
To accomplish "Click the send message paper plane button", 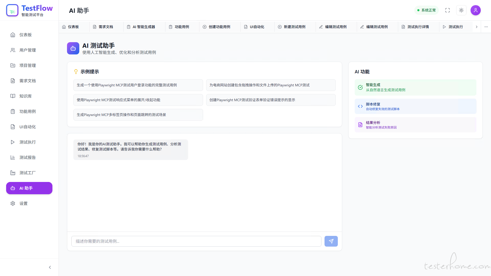I will click(331, 241).
